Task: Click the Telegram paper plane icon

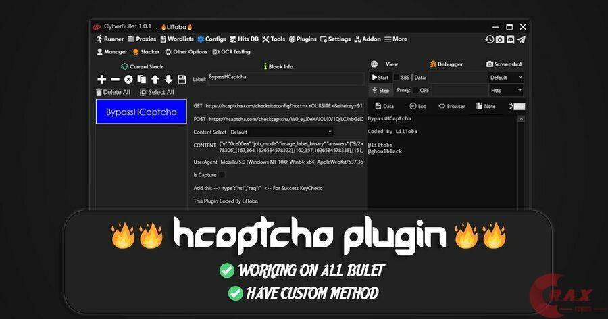Action: tap(521, 39)
